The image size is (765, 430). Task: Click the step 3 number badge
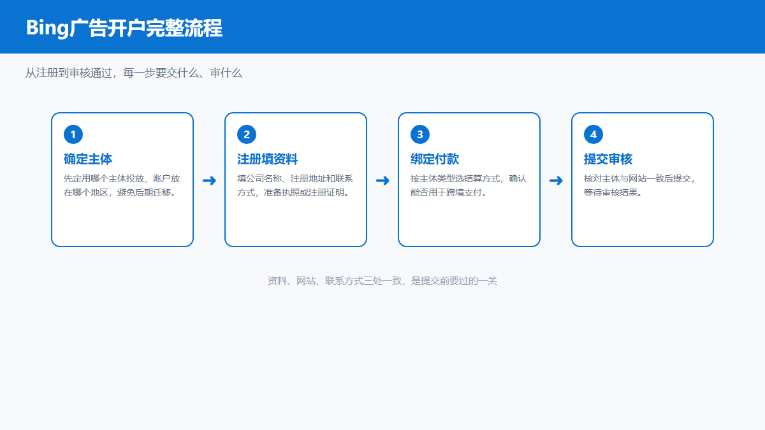pos(420,134)
